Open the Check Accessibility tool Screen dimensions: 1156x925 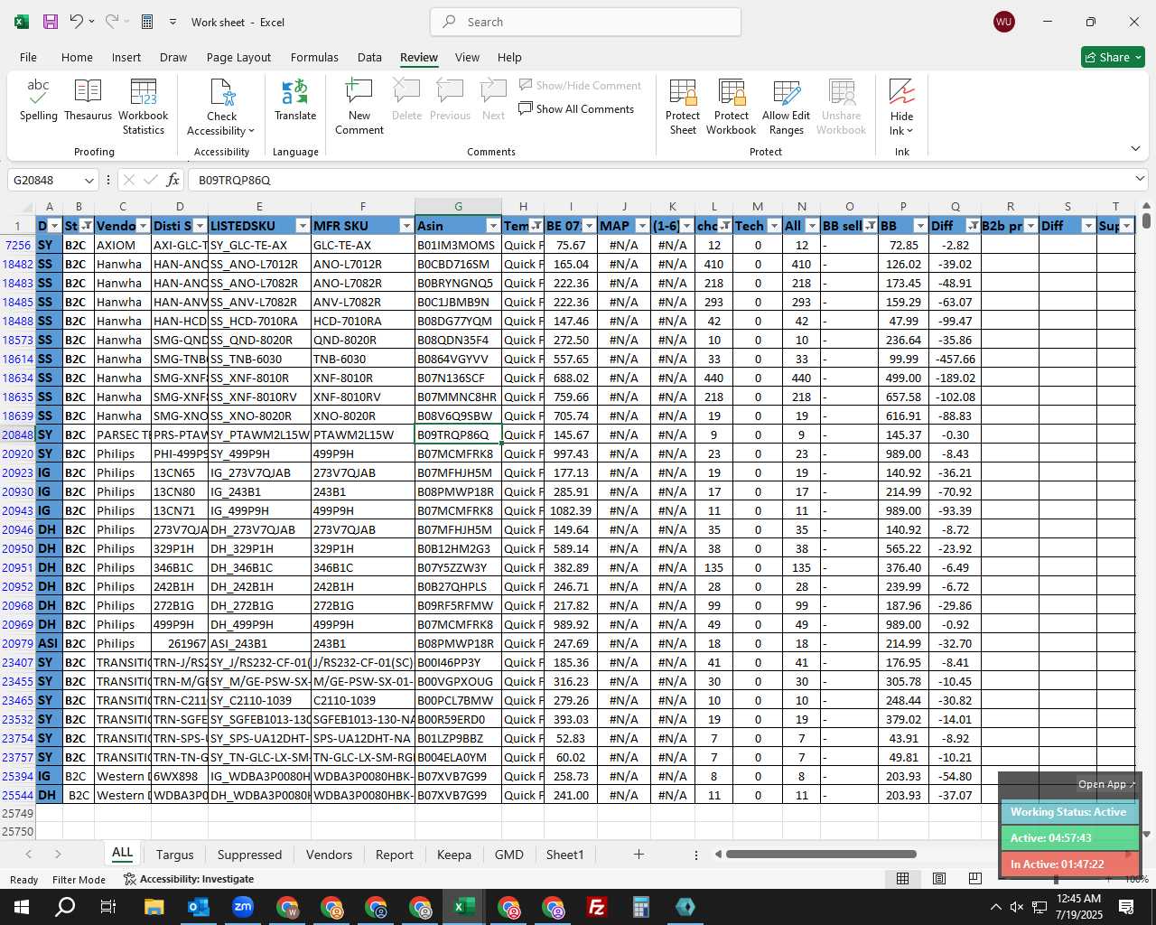click(221, 107)
